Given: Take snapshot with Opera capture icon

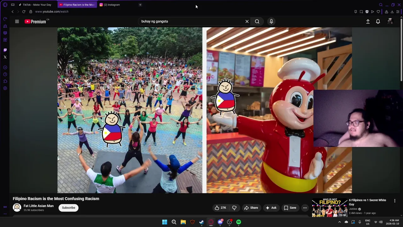Looking at the screenshot, I should click(361, 12).
